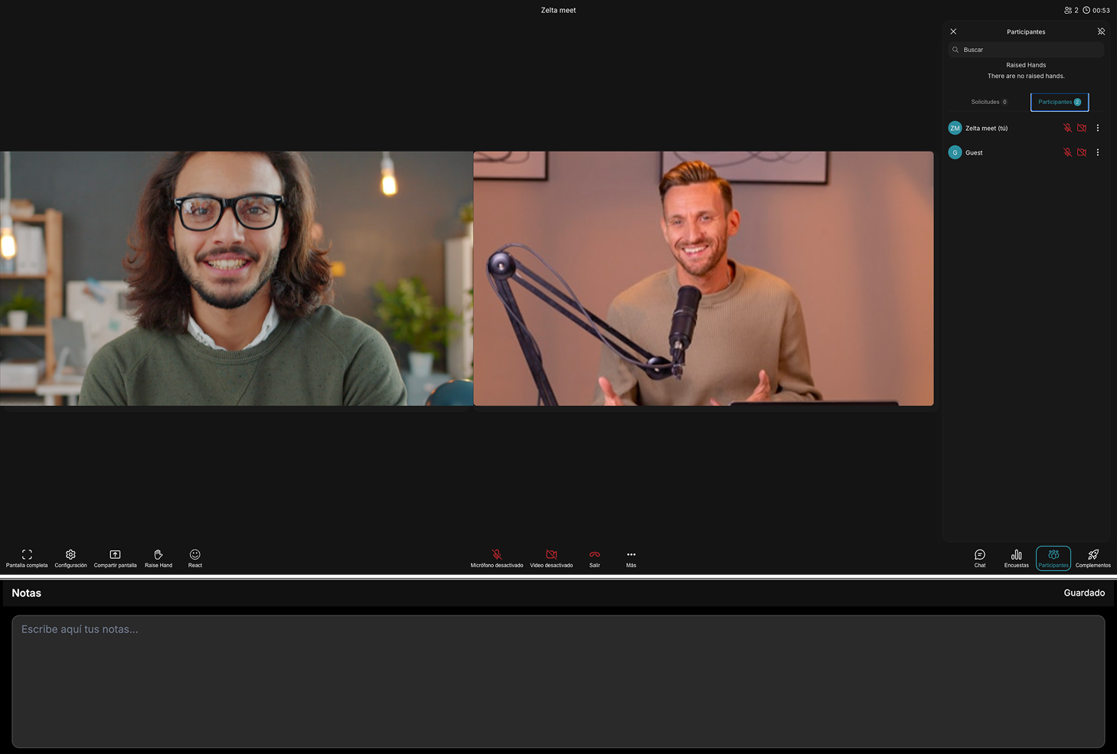Unpin the Participantes panel
Viewport: 1117px width, 754px height.
[1101, 31]
